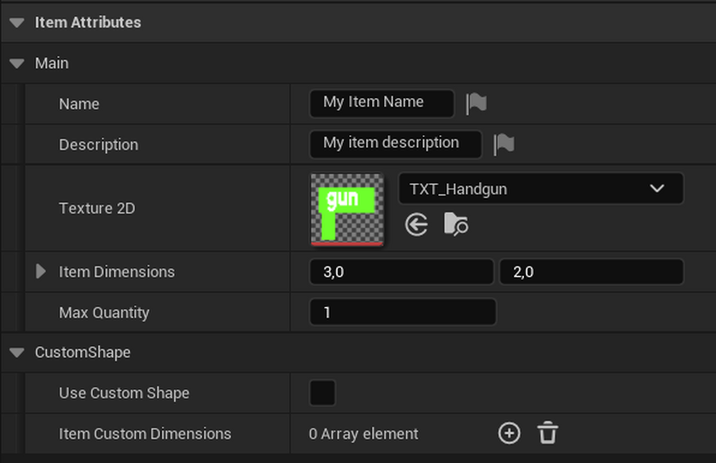Click the My Item Name text field

(x=381, y=104)
